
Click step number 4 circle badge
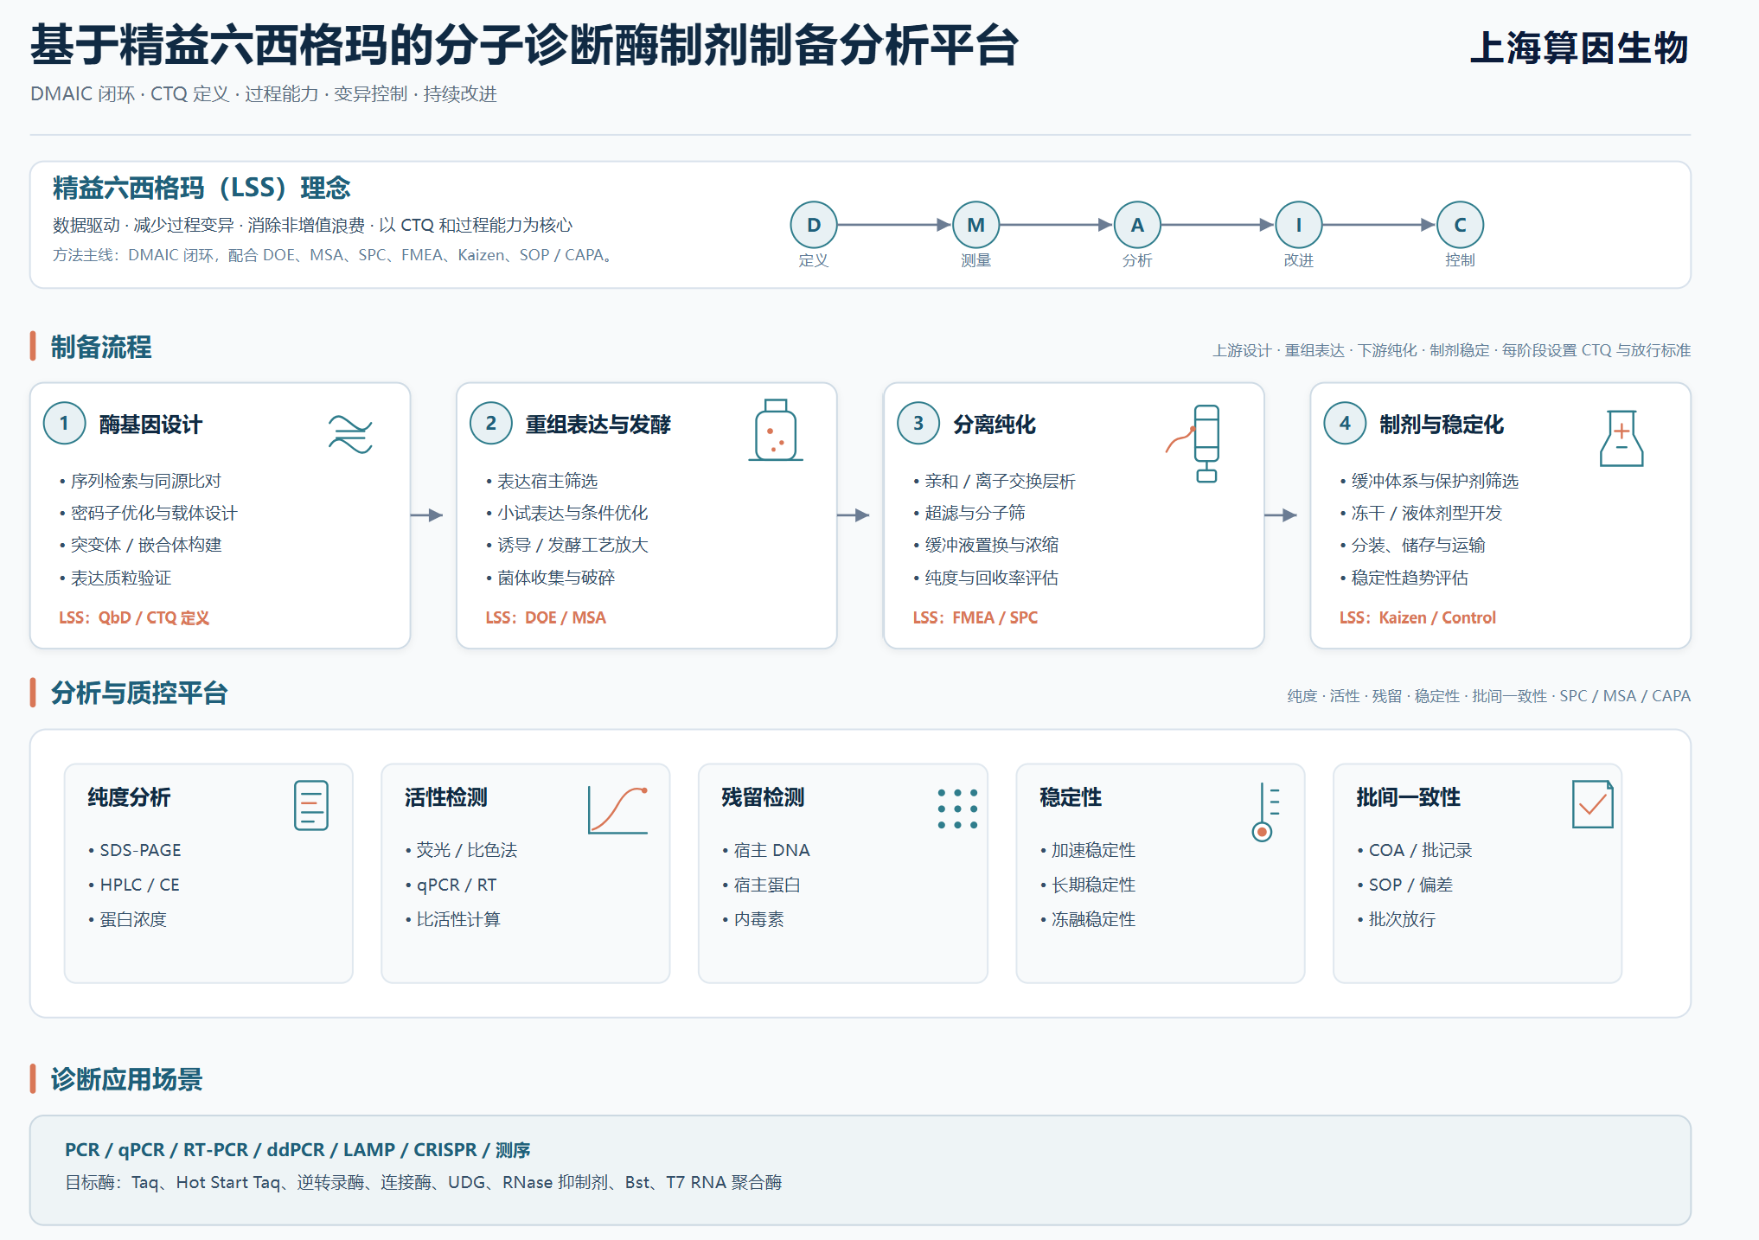click(1345, 424)
